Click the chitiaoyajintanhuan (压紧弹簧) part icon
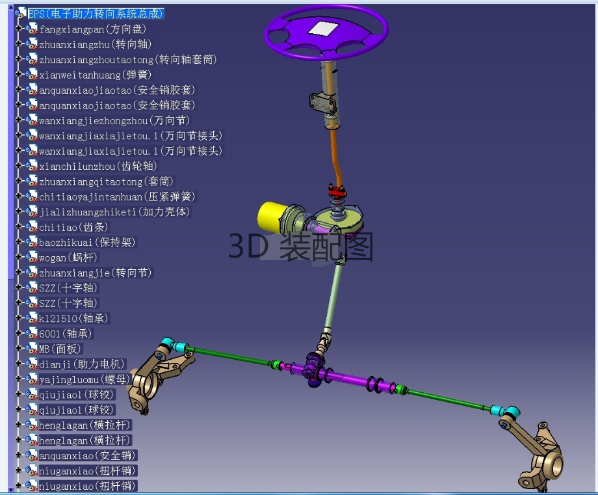Image resolution: width=598 pixels, height=495 pixels. coord(32,196)
